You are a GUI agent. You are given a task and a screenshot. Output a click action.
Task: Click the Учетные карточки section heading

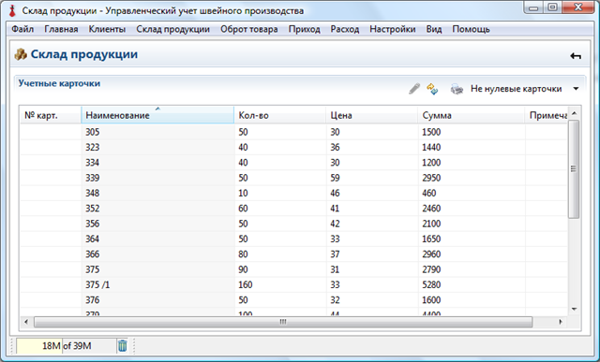[59, 83]
